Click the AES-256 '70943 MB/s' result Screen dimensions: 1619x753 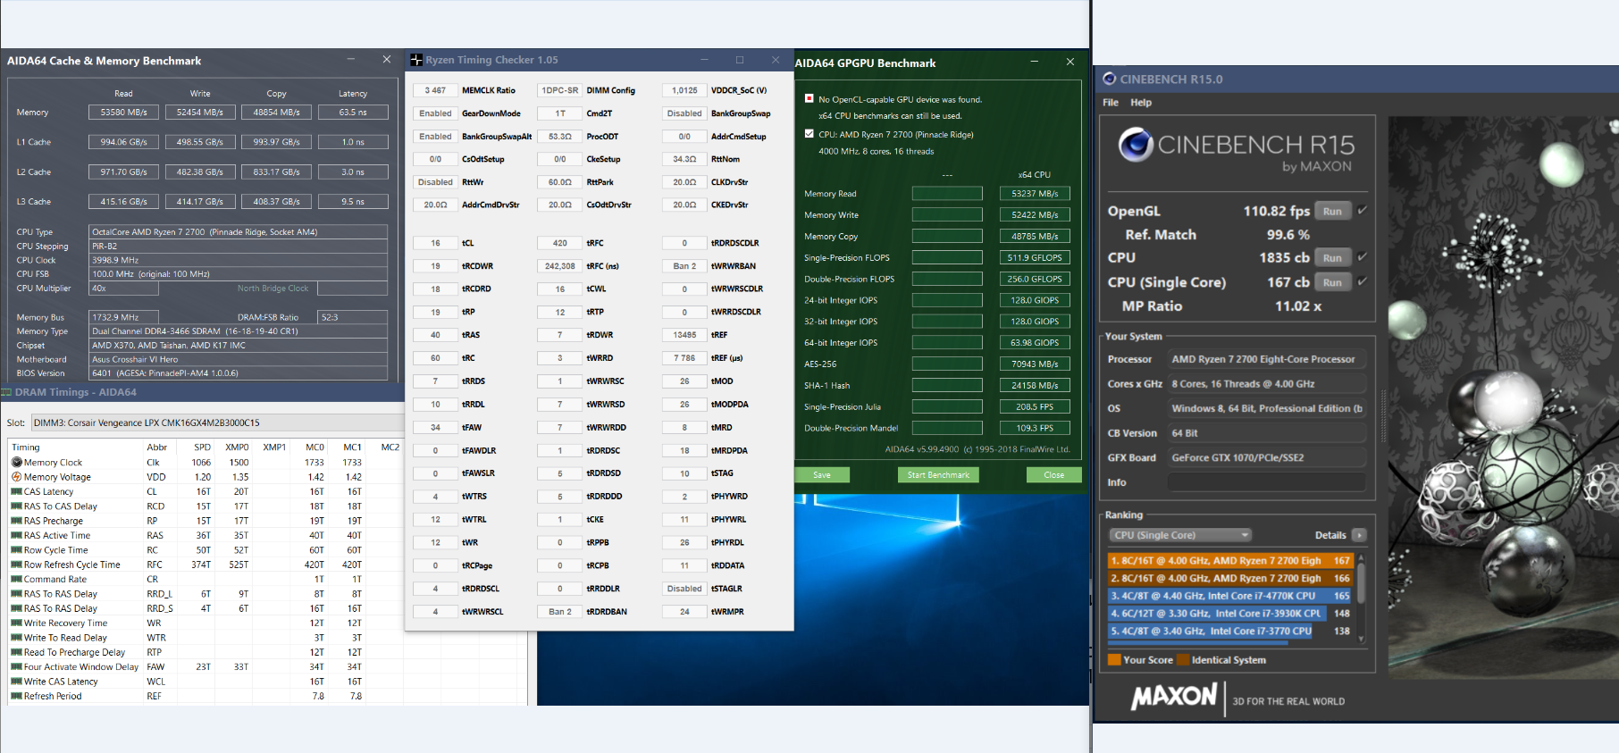(1035, 364)
